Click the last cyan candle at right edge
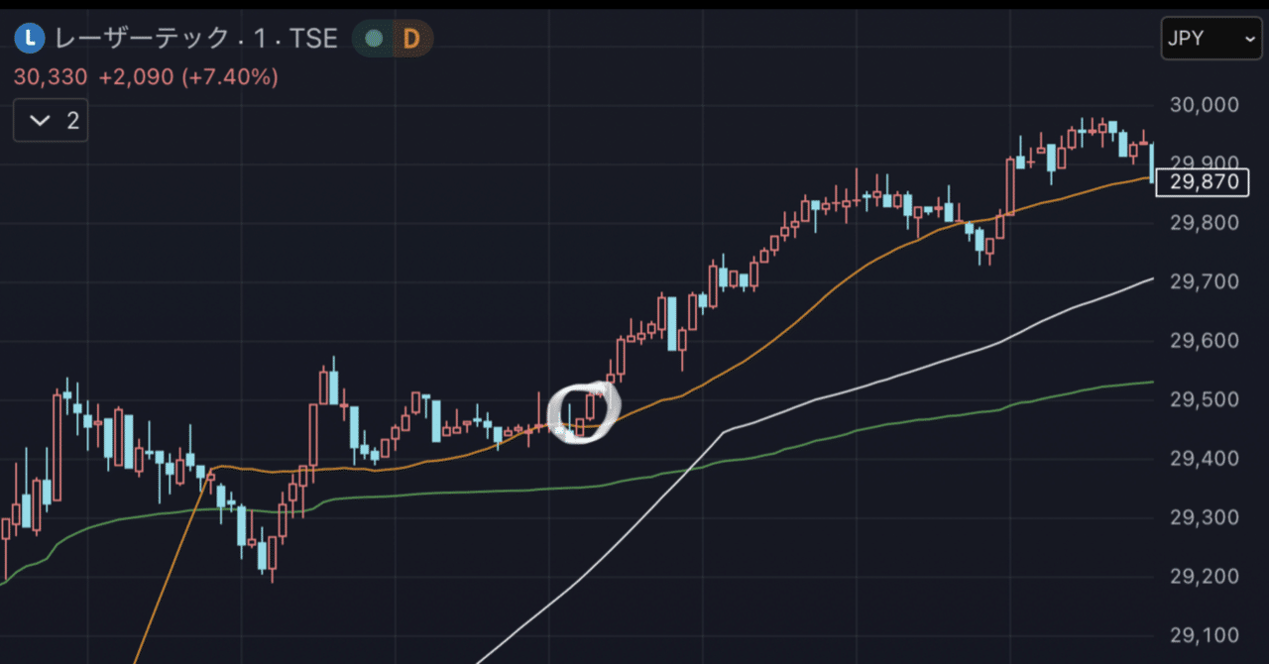Viewport: 1269px width, 664px height. pyautogui.click(x=1152, y=164)
